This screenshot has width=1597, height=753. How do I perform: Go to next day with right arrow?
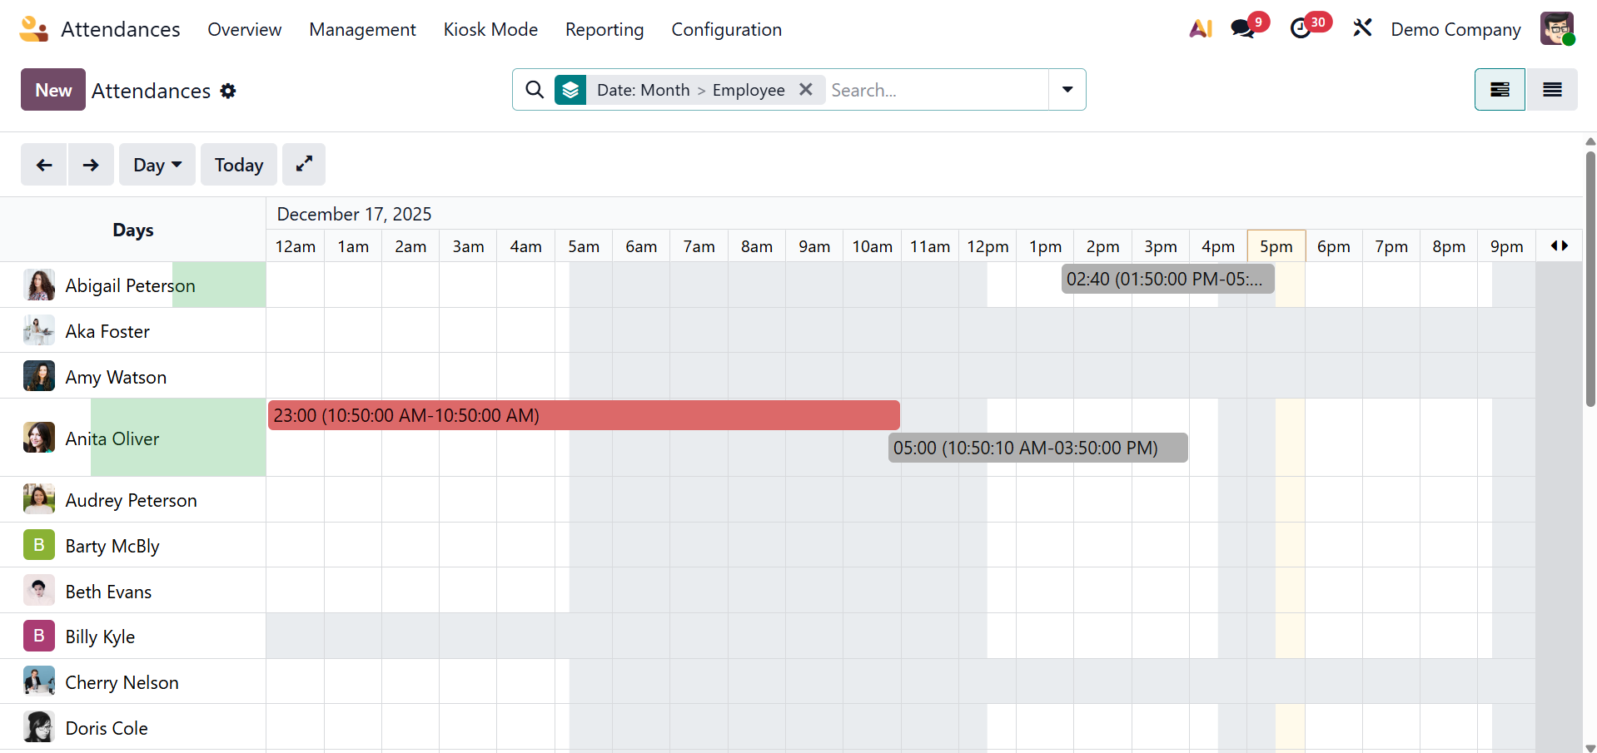(91, 165)
